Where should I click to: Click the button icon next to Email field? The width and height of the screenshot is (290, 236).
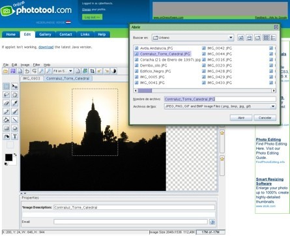tap(212, 222)
